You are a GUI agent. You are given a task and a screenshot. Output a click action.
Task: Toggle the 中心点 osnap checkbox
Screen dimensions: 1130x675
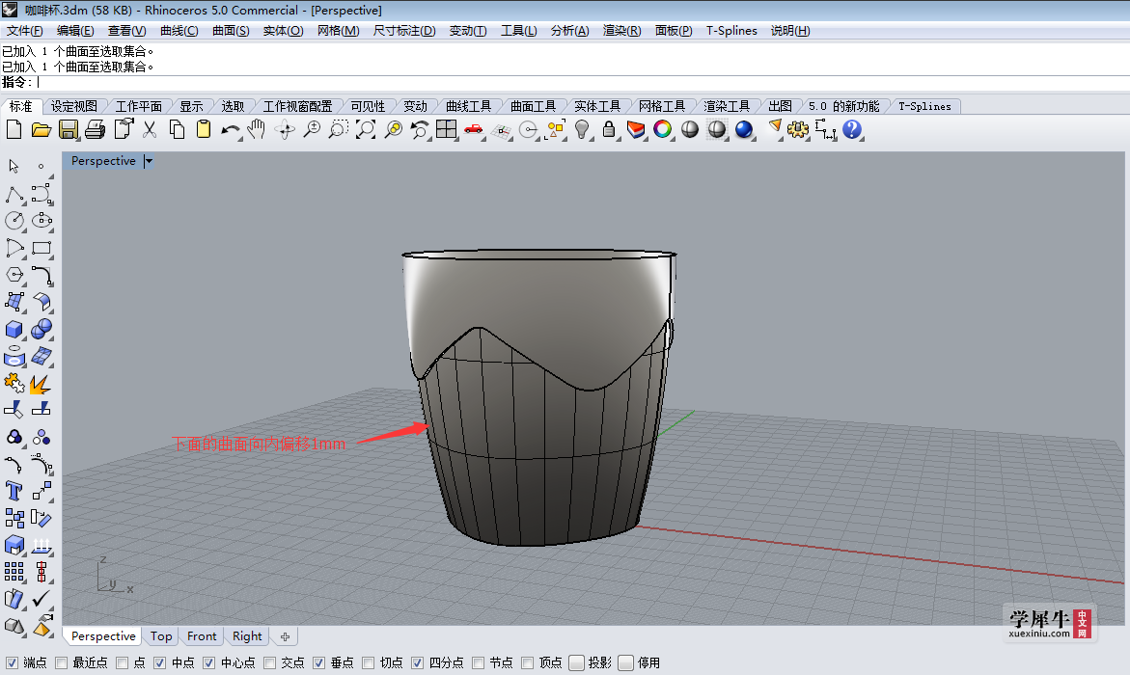[209, 662]
